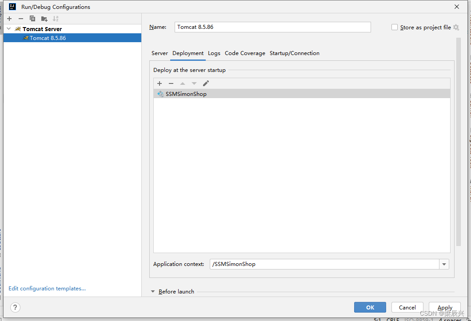This screenshot has width=471, height=321.
Task: Edit the deployment artifact with the pencil icon
Action: click(x=206, y=83)
